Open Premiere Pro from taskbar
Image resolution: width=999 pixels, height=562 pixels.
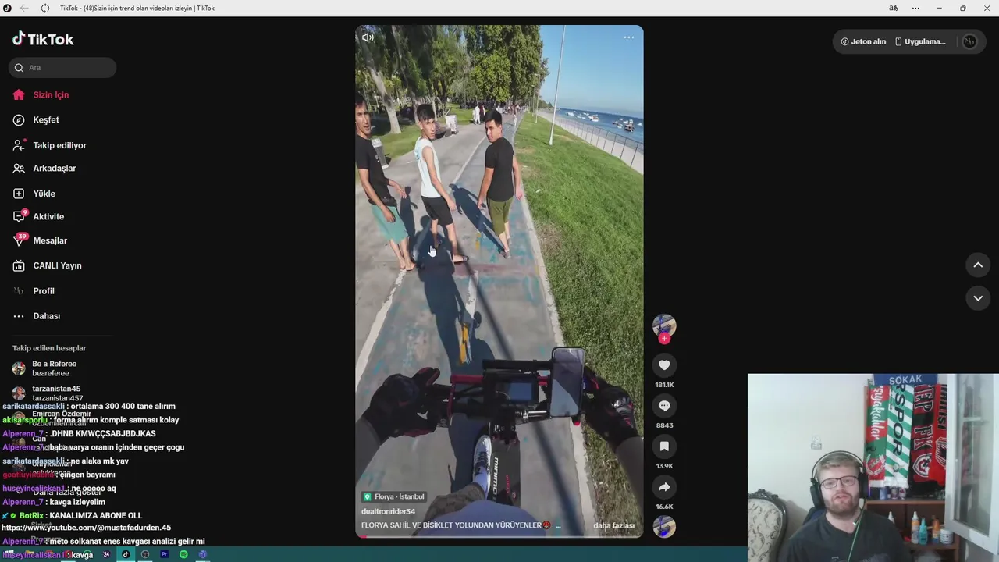pos(164,554)
